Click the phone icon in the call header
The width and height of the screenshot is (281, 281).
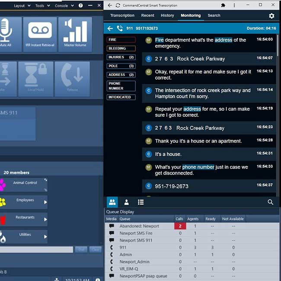tap(120, 28)
